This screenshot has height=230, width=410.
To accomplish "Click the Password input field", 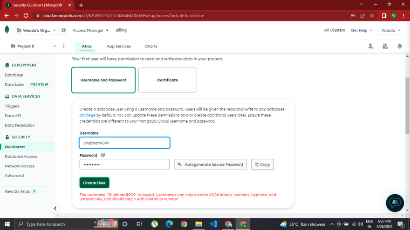I will [x=124, y=164].
